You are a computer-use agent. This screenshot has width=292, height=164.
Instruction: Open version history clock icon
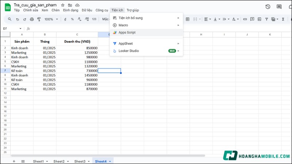pyautogui.click(x=268, y=7)
